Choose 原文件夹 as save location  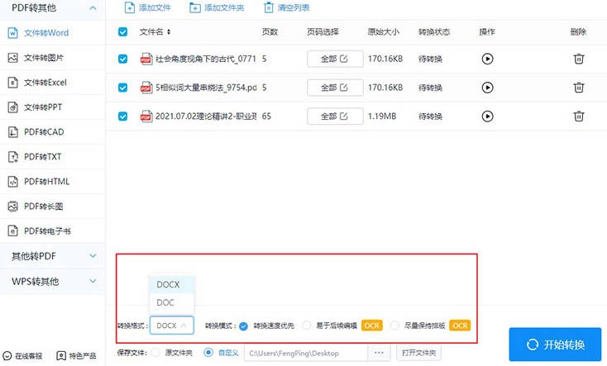pos(156,353)
